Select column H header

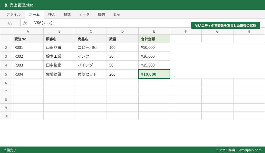pyautogui.click(x=249, y=31)
